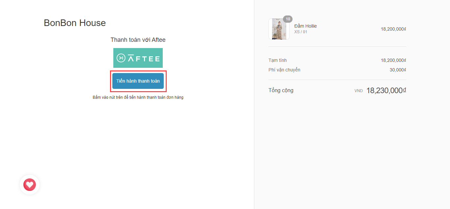Click the Tạm tính label

[277, 60]
